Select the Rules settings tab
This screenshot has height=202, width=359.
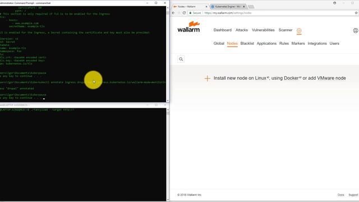coord(284,44)
